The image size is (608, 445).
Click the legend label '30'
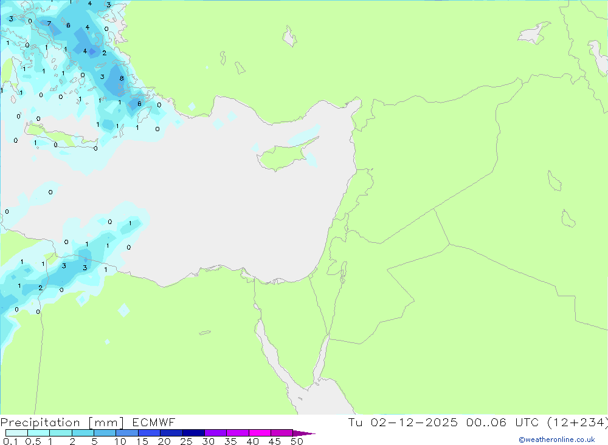pyautogui.click(x=209, y=441)
